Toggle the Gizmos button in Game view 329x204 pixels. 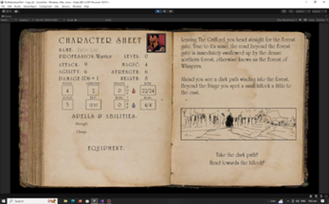(x=320, y=20)
